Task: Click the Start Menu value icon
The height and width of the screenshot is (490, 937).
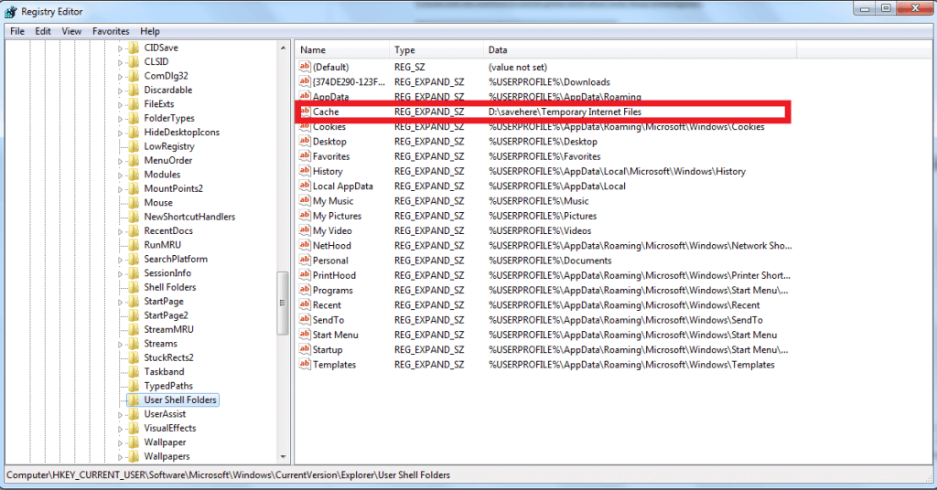Action: (x=305, y=335)
